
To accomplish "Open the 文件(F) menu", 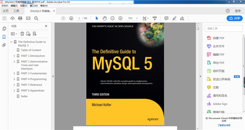I will coord(5,6).
